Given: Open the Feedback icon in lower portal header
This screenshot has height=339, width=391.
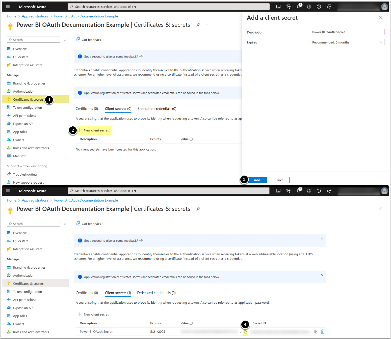Looking at the screenshot, I should pyautogui.click(x=329, y=191).
